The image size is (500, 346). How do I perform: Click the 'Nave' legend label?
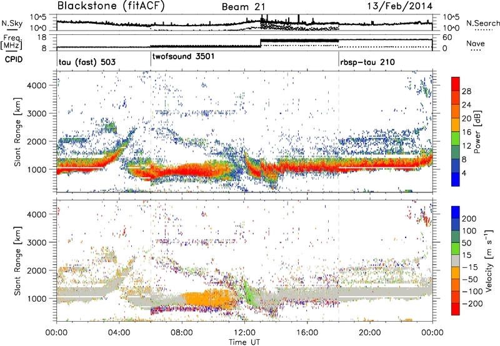coord(476,43)
